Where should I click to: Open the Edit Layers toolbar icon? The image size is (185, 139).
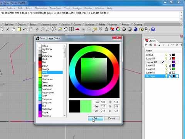coord(112,29)
